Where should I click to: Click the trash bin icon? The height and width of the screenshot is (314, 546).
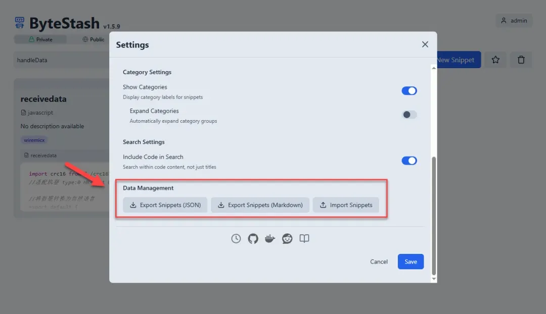[521, 60]
